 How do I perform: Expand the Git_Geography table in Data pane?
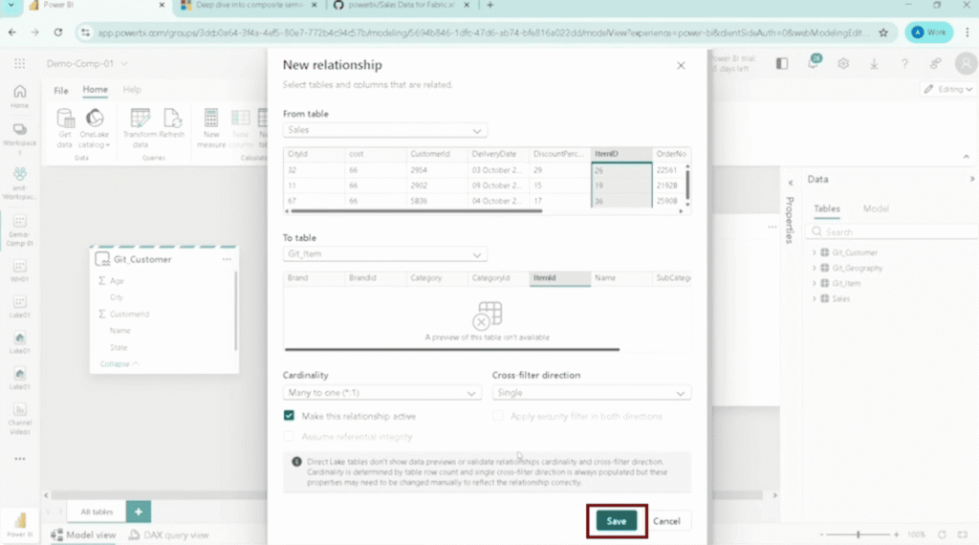point(815,268)
